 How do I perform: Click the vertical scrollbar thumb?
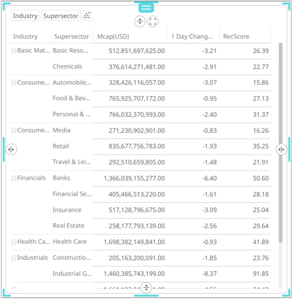click(x=281, y=143)
